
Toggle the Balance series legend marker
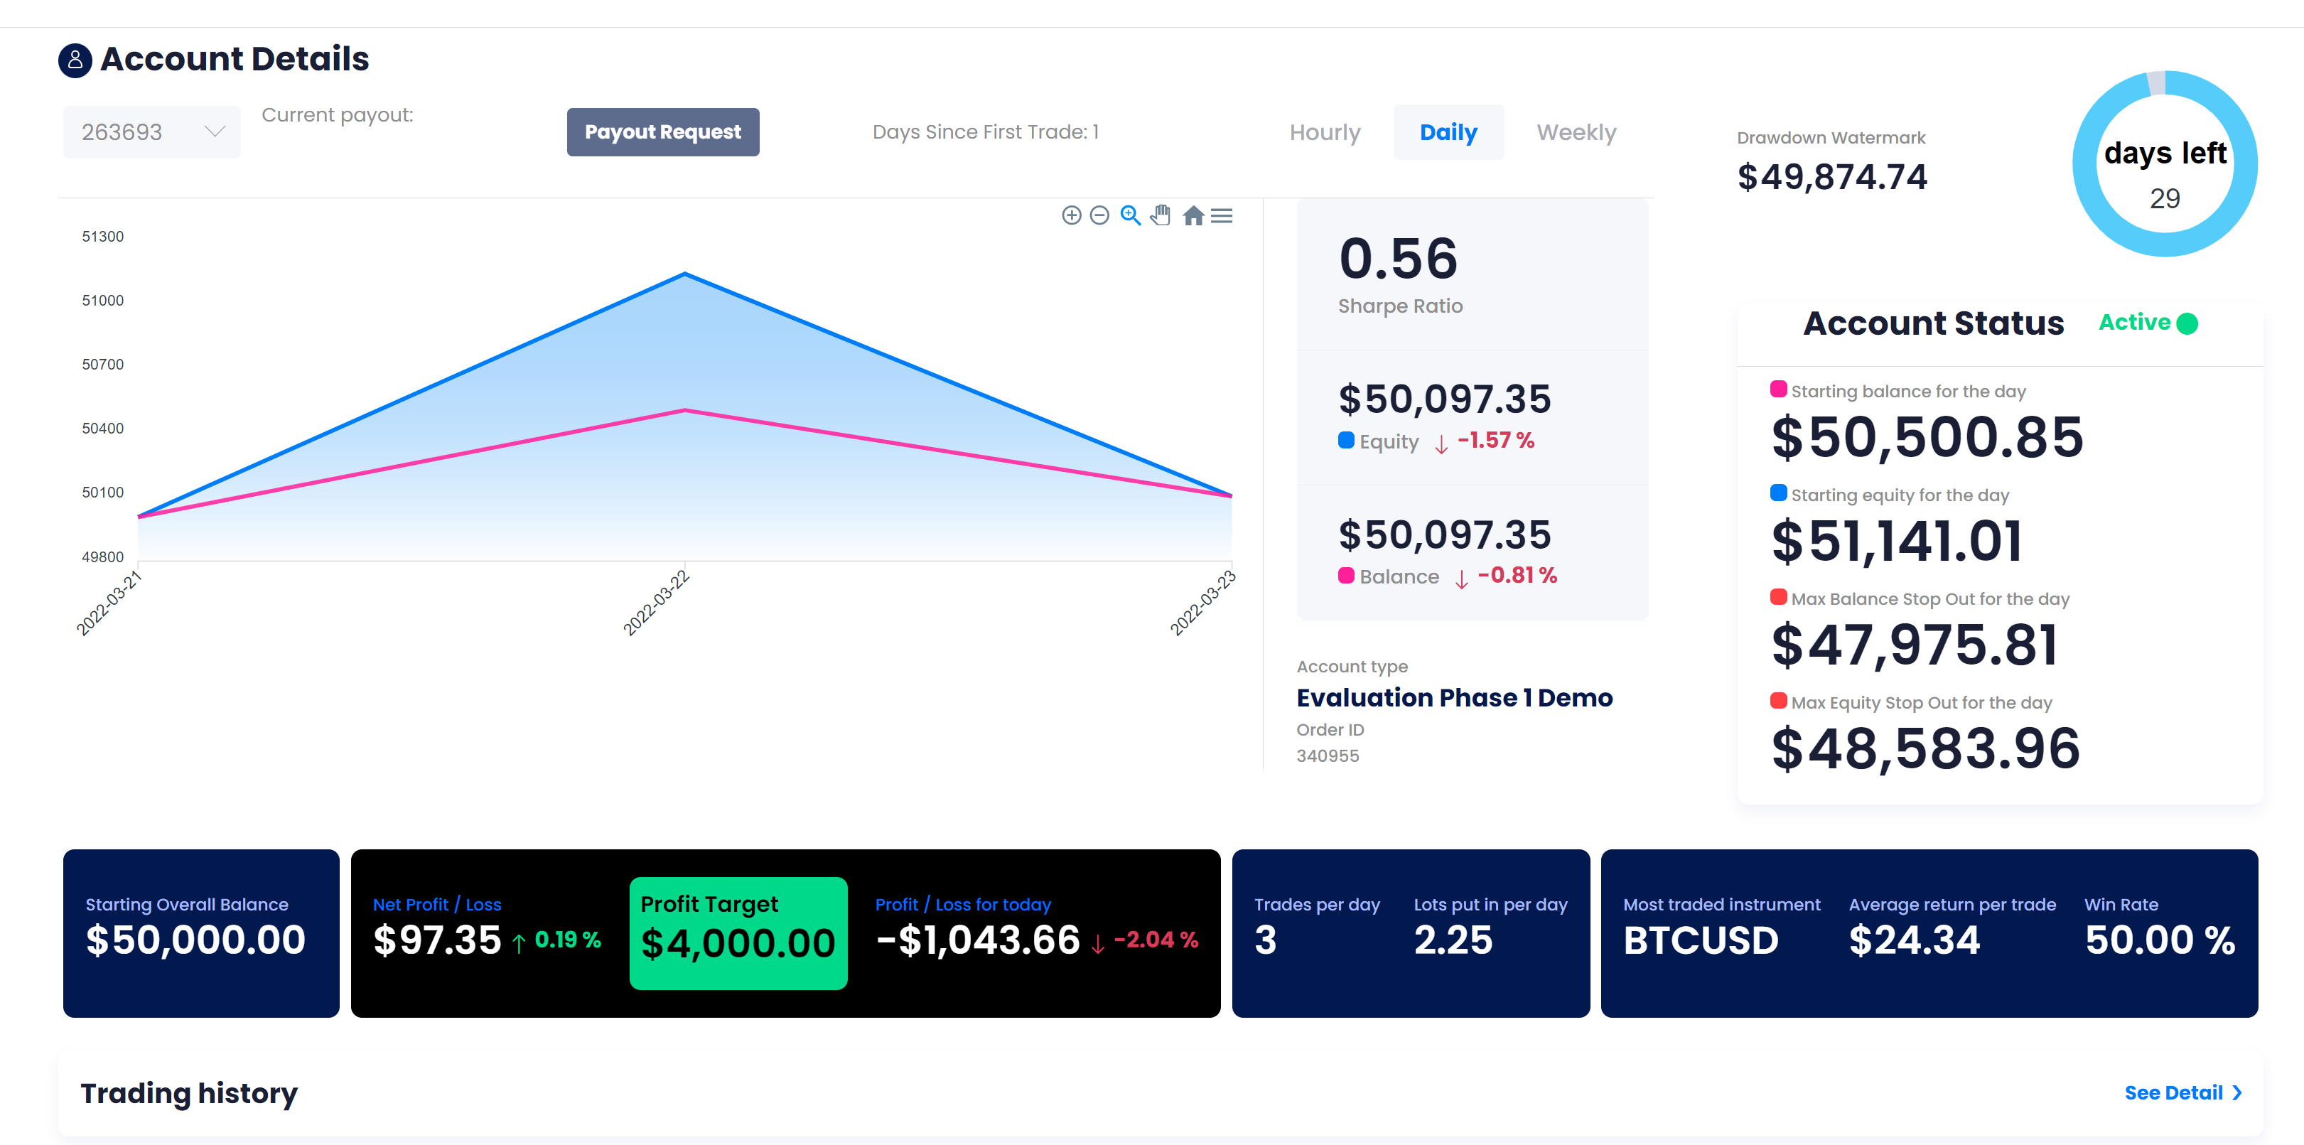pos(1345,575)
